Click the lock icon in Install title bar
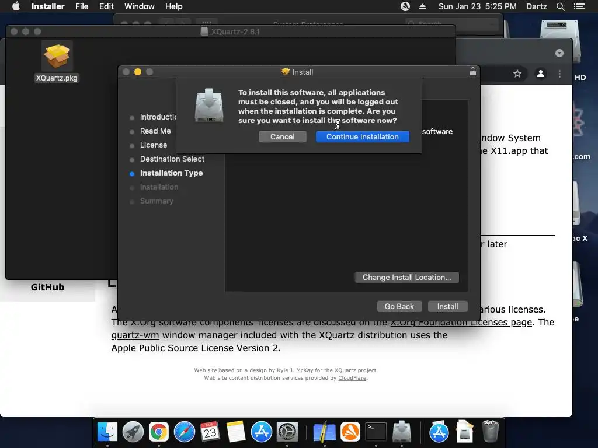 tap(473, 71)
